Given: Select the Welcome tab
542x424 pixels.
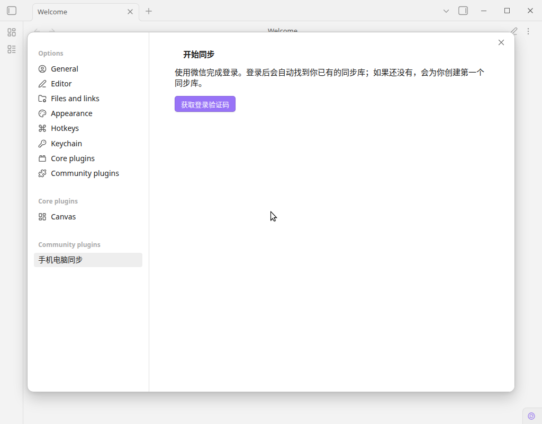Looking at the screenshot, I should [86, 12].
